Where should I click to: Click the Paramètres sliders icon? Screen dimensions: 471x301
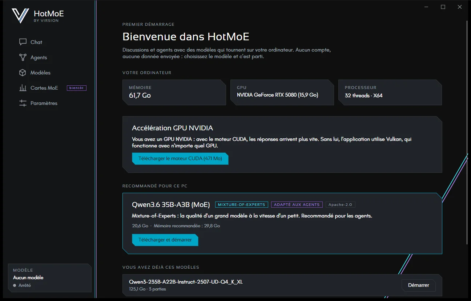[23, 103]
